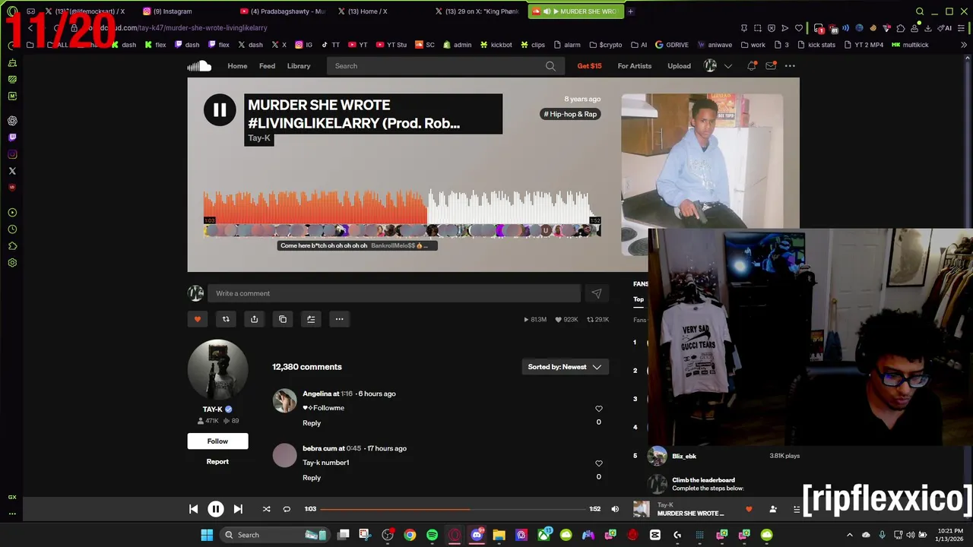Pause the track from the big header button

219,110
